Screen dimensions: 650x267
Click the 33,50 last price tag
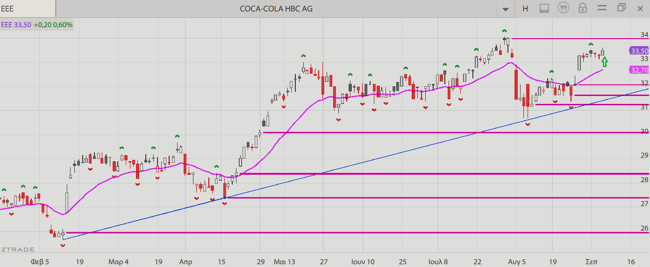coord(639,51)
